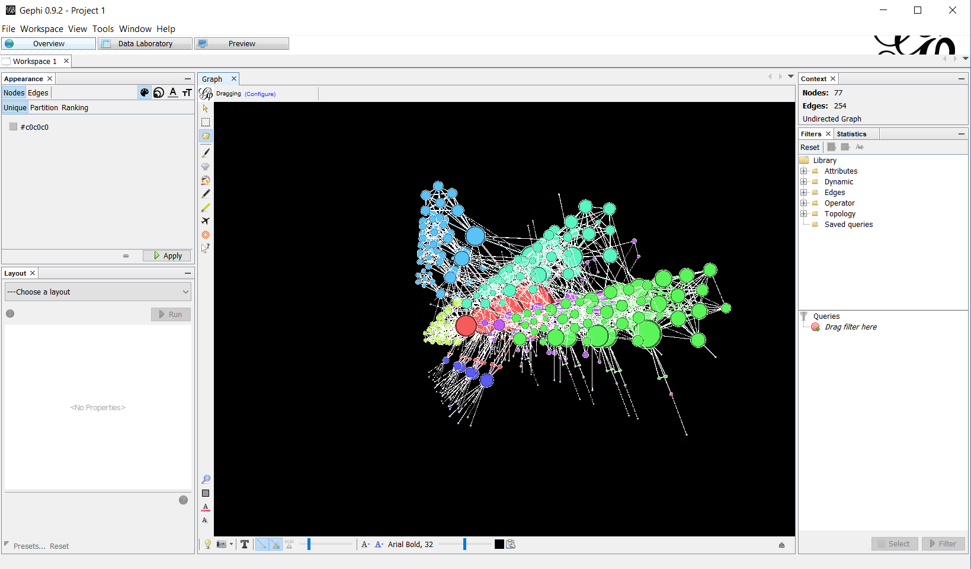The height and width of the screenshot is (569, 971).
Task: Open the Tools menu
Action: tap(103, 28)
